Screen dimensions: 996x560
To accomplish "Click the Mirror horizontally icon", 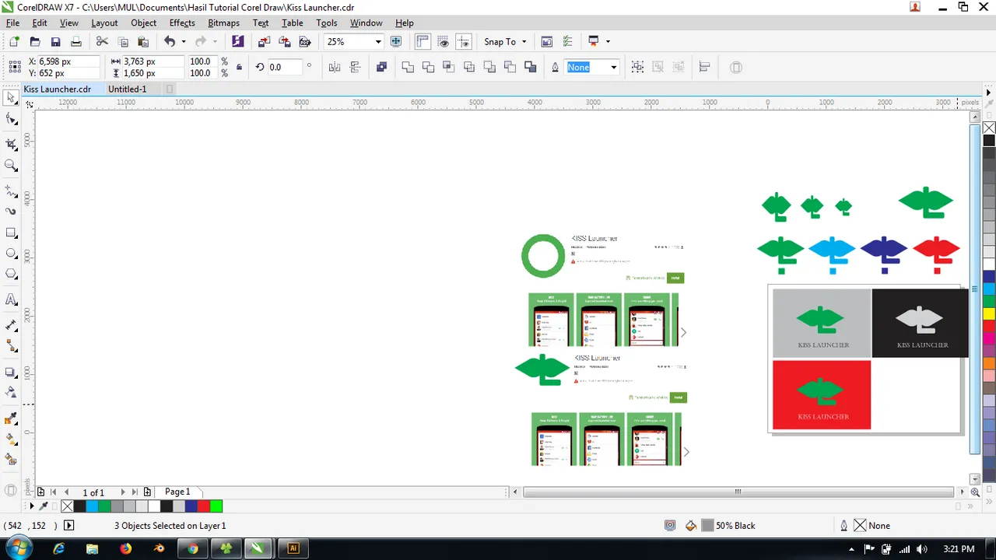I will point(335,68).
